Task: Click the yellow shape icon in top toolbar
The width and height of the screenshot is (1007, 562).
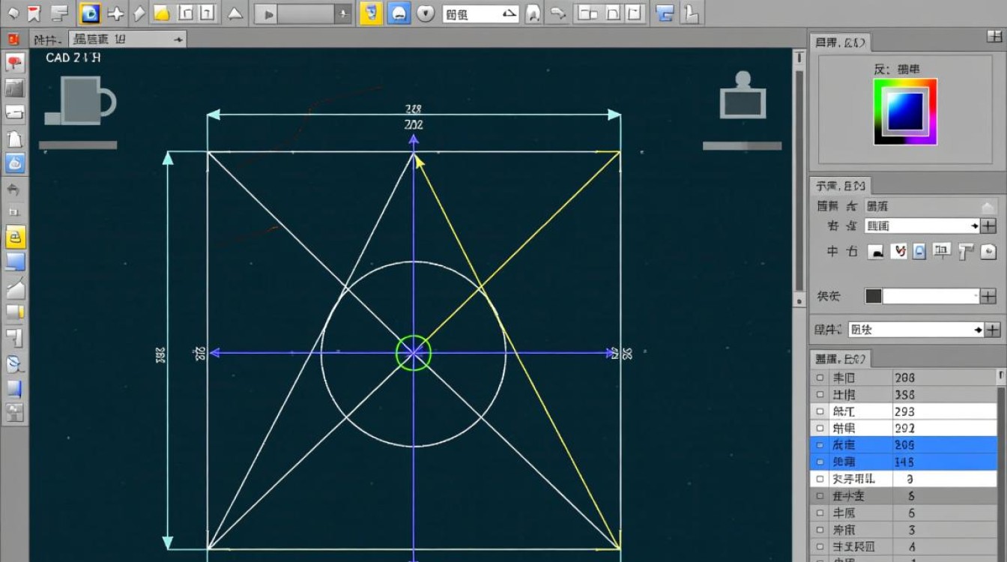Action: [161, 13]
